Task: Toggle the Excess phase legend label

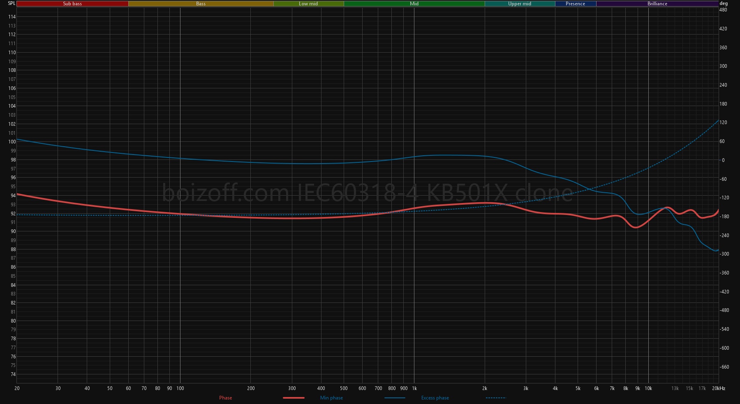Action: [x=435, y=398]
